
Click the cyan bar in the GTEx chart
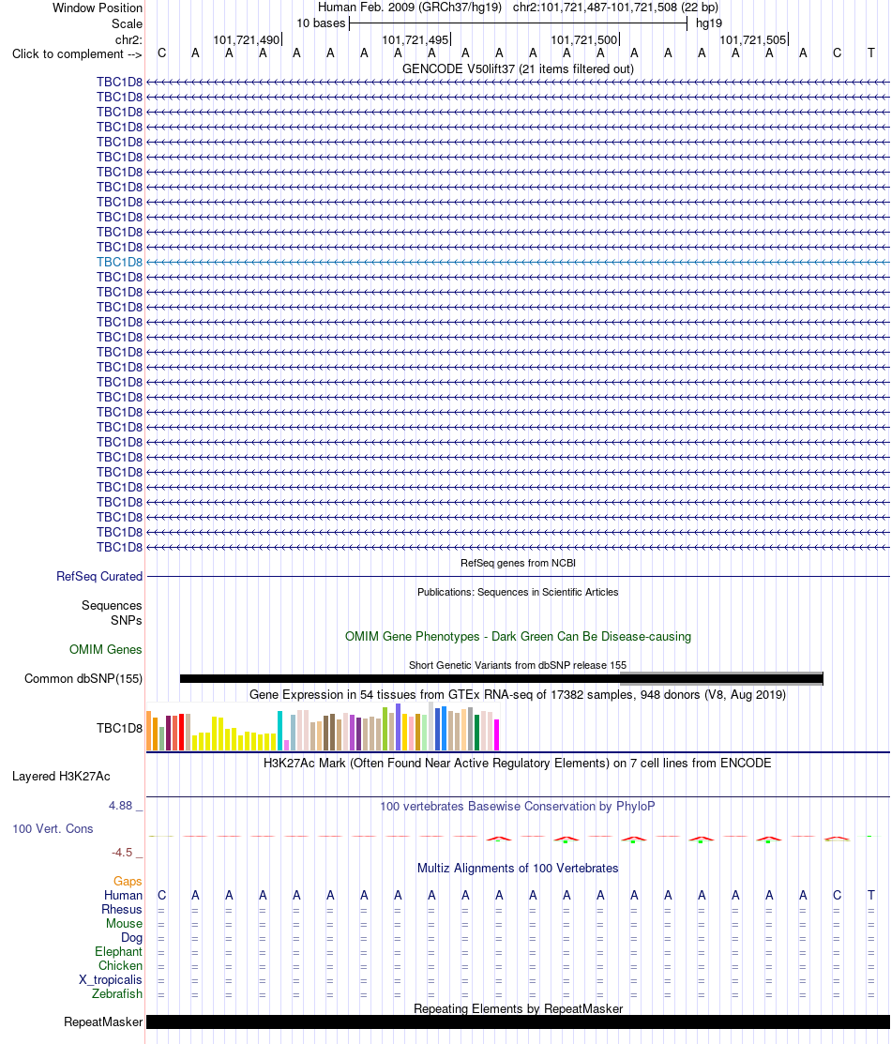tap(280, 731)
